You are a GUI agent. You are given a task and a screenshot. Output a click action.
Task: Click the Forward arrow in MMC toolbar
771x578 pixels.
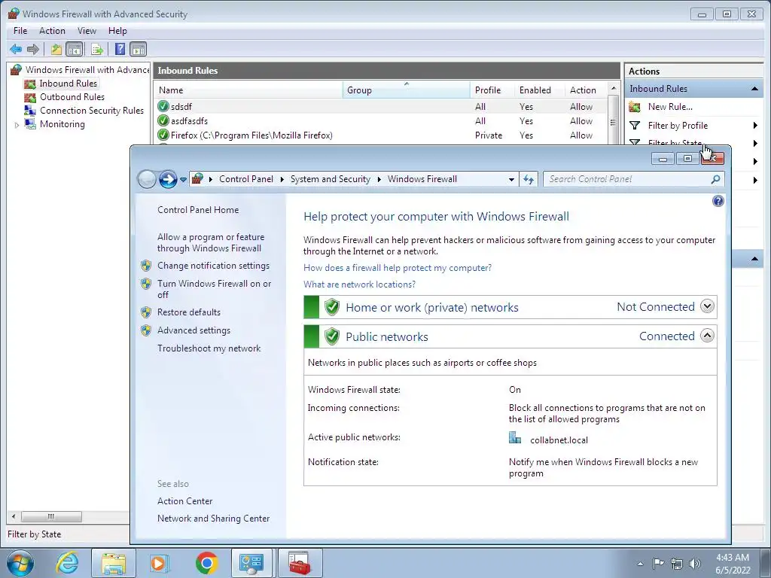33,49
